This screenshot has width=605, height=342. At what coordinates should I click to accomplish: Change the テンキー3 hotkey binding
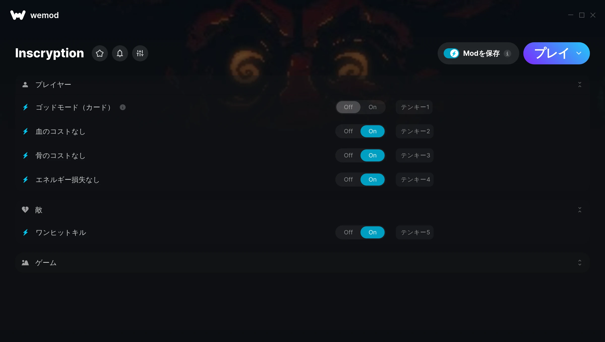pyautogui.click(x=415, y=155)
